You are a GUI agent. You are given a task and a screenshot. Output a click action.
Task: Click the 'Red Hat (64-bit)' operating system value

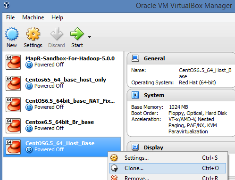(x=197, y=82)
